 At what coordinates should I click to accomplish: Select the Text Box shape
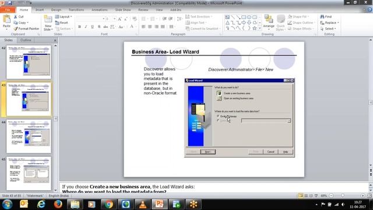pos(227,17)
